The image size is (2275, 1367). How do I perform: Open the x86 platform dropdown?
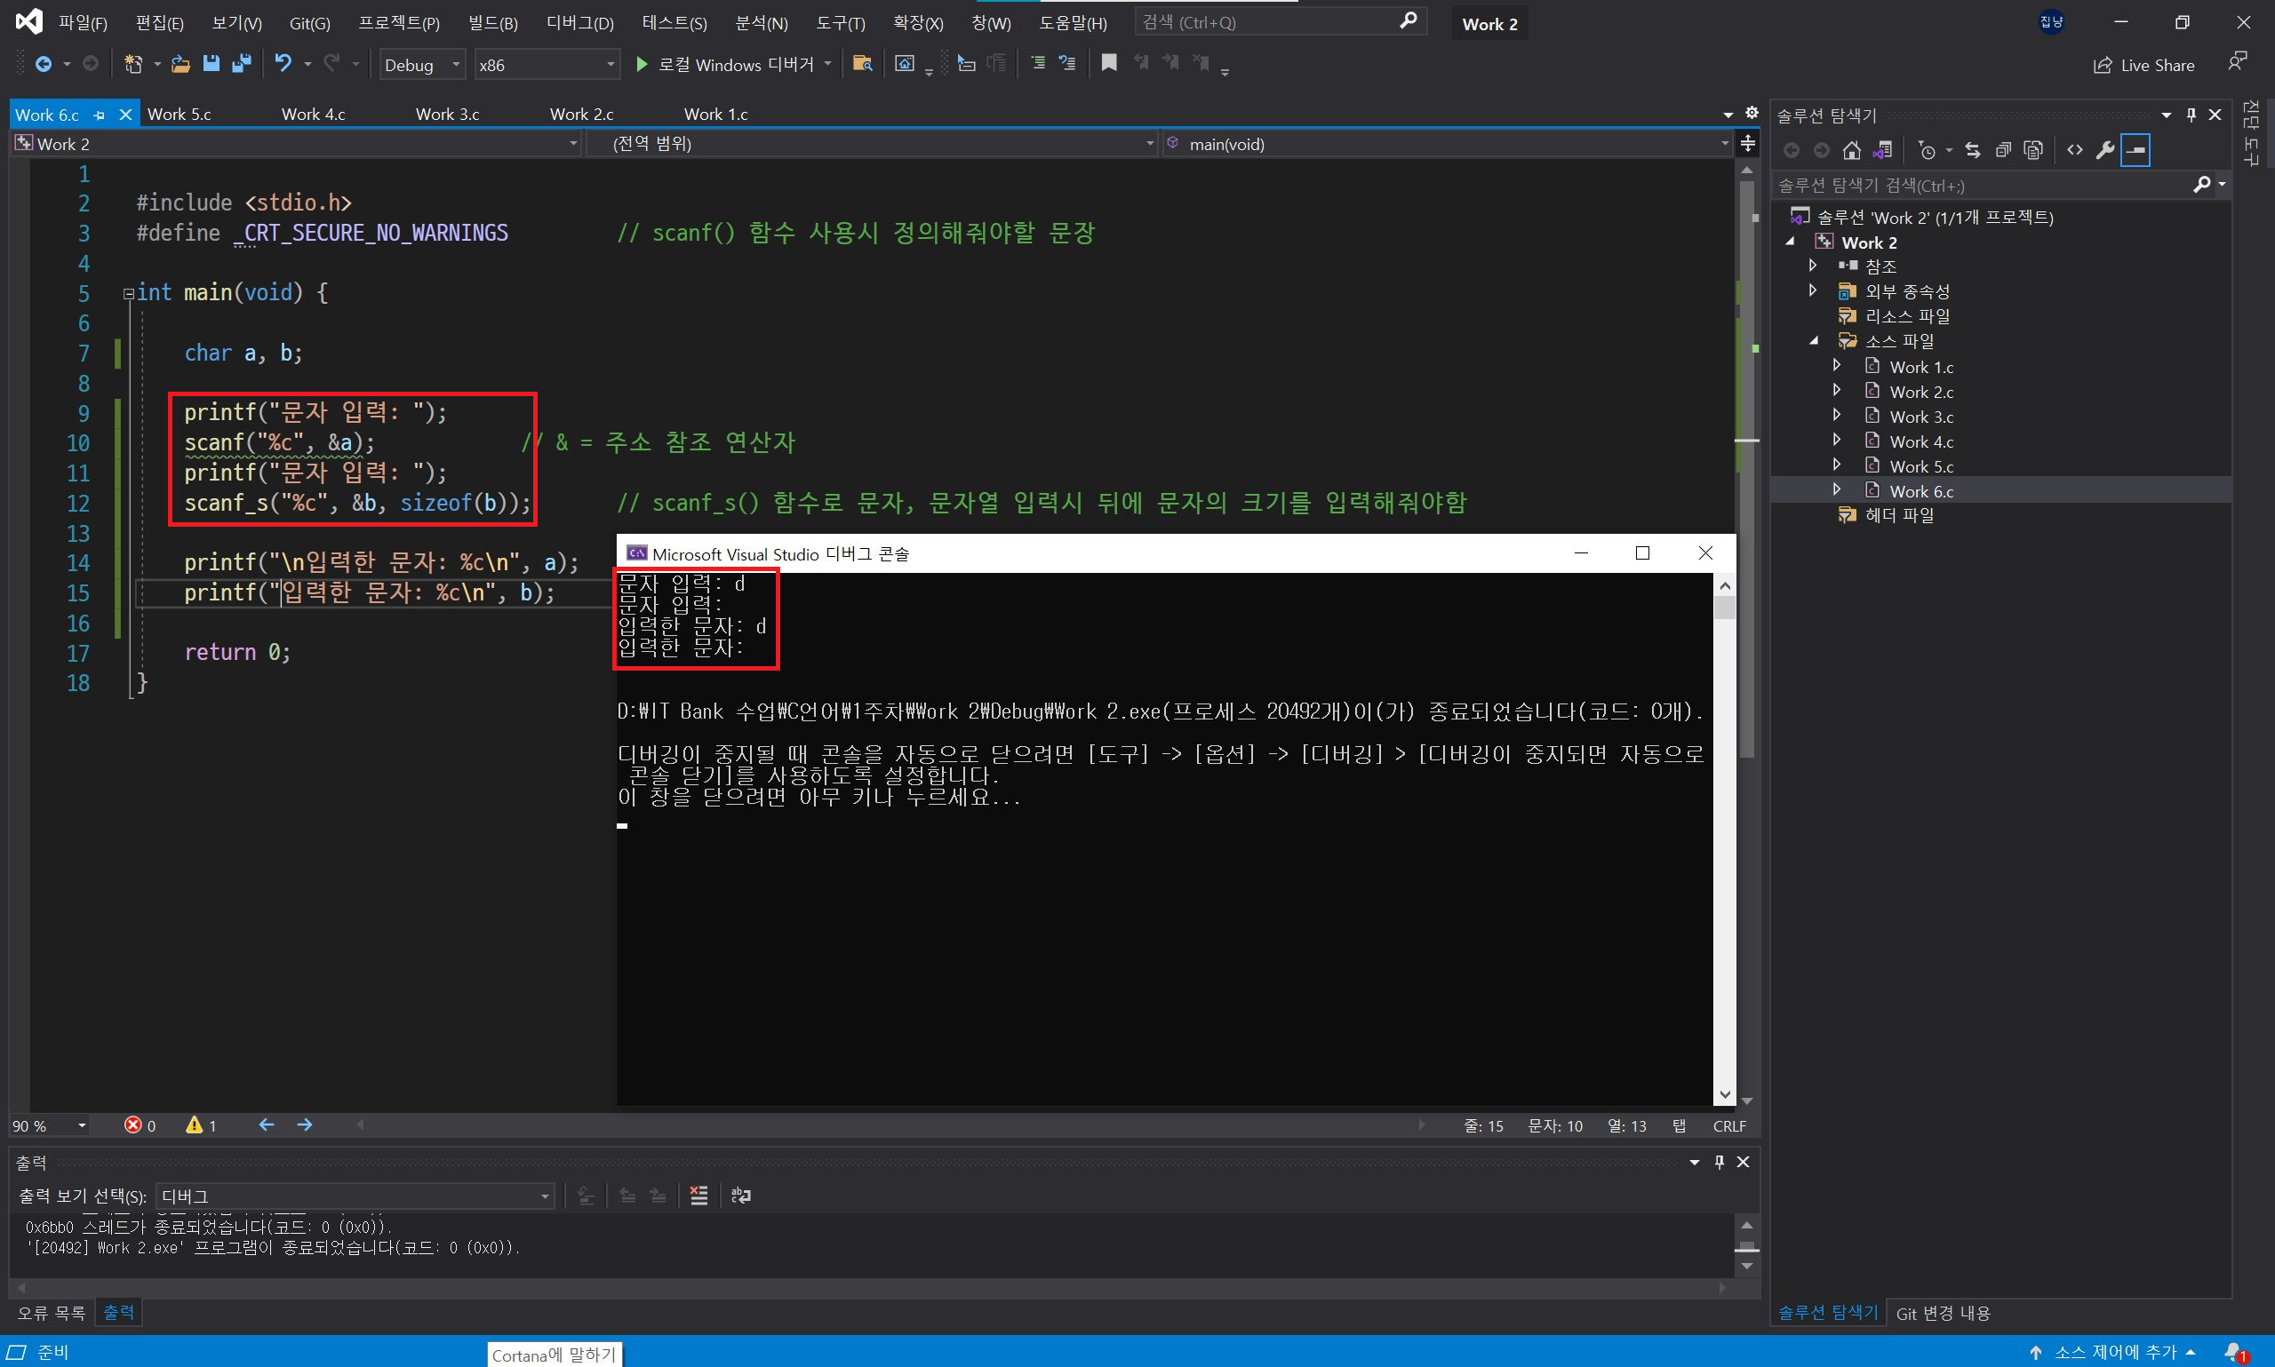610,65
